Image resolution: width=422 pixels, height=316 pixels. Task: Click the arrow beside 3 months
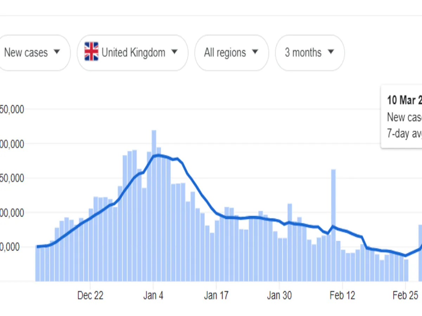coord(331,52)
